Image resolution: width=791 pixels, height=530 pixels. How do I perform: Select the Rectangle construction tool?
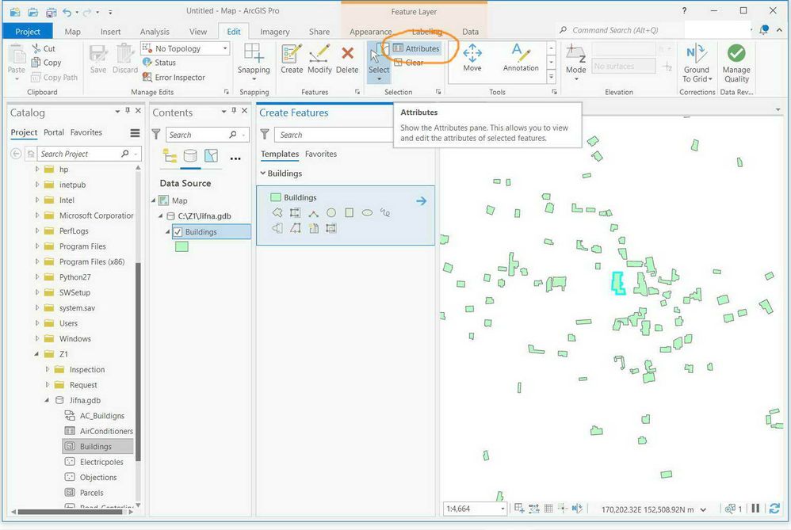tap(349, 213)
